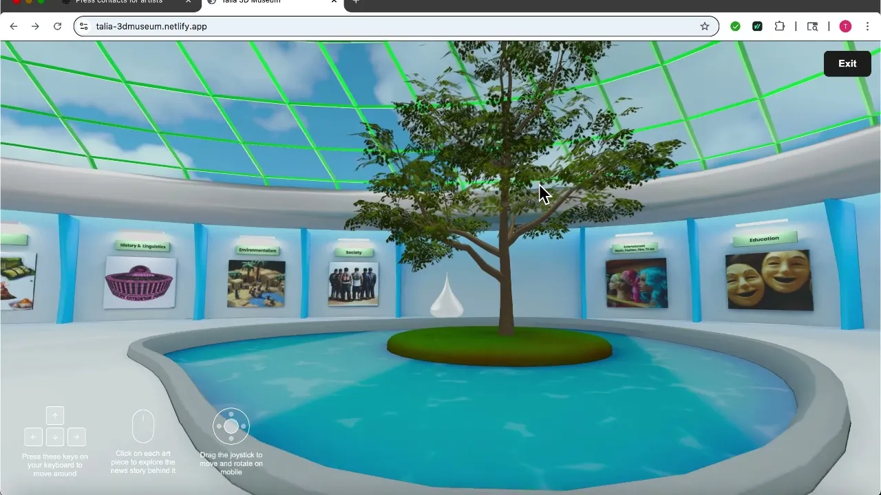Screen dimensions: 881x495
Task: Close the Press contacts for artists tab
Action: click(x=189, y=2)
